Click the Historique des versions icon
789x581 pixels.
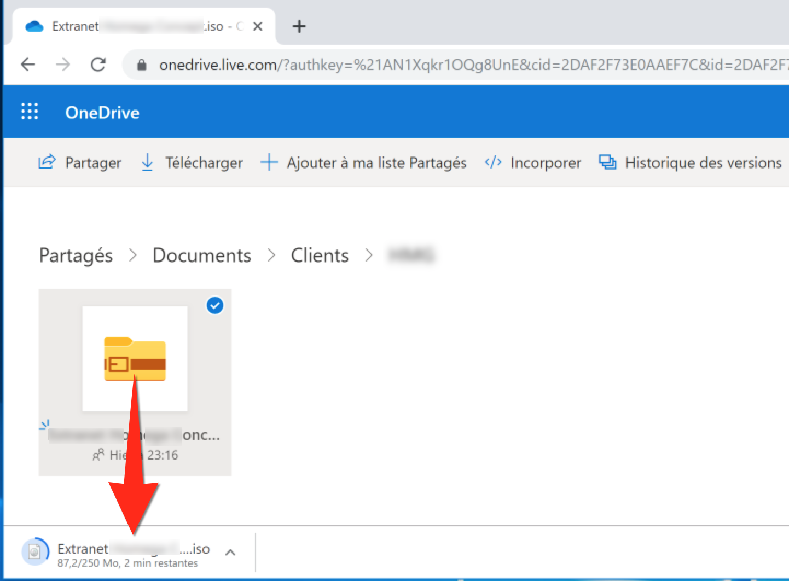607,162
